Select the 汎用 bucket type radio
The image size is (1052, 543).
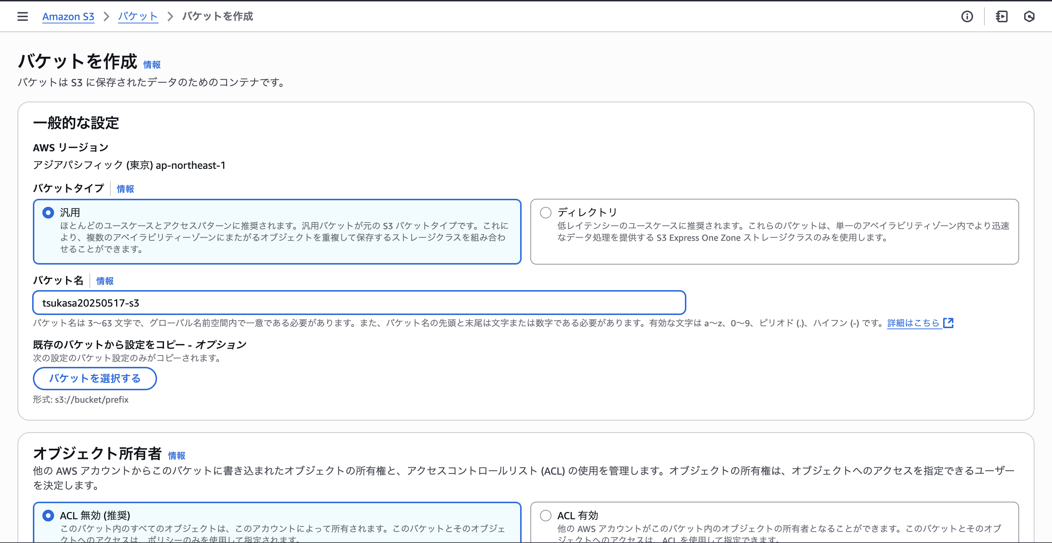pos(48,212)
